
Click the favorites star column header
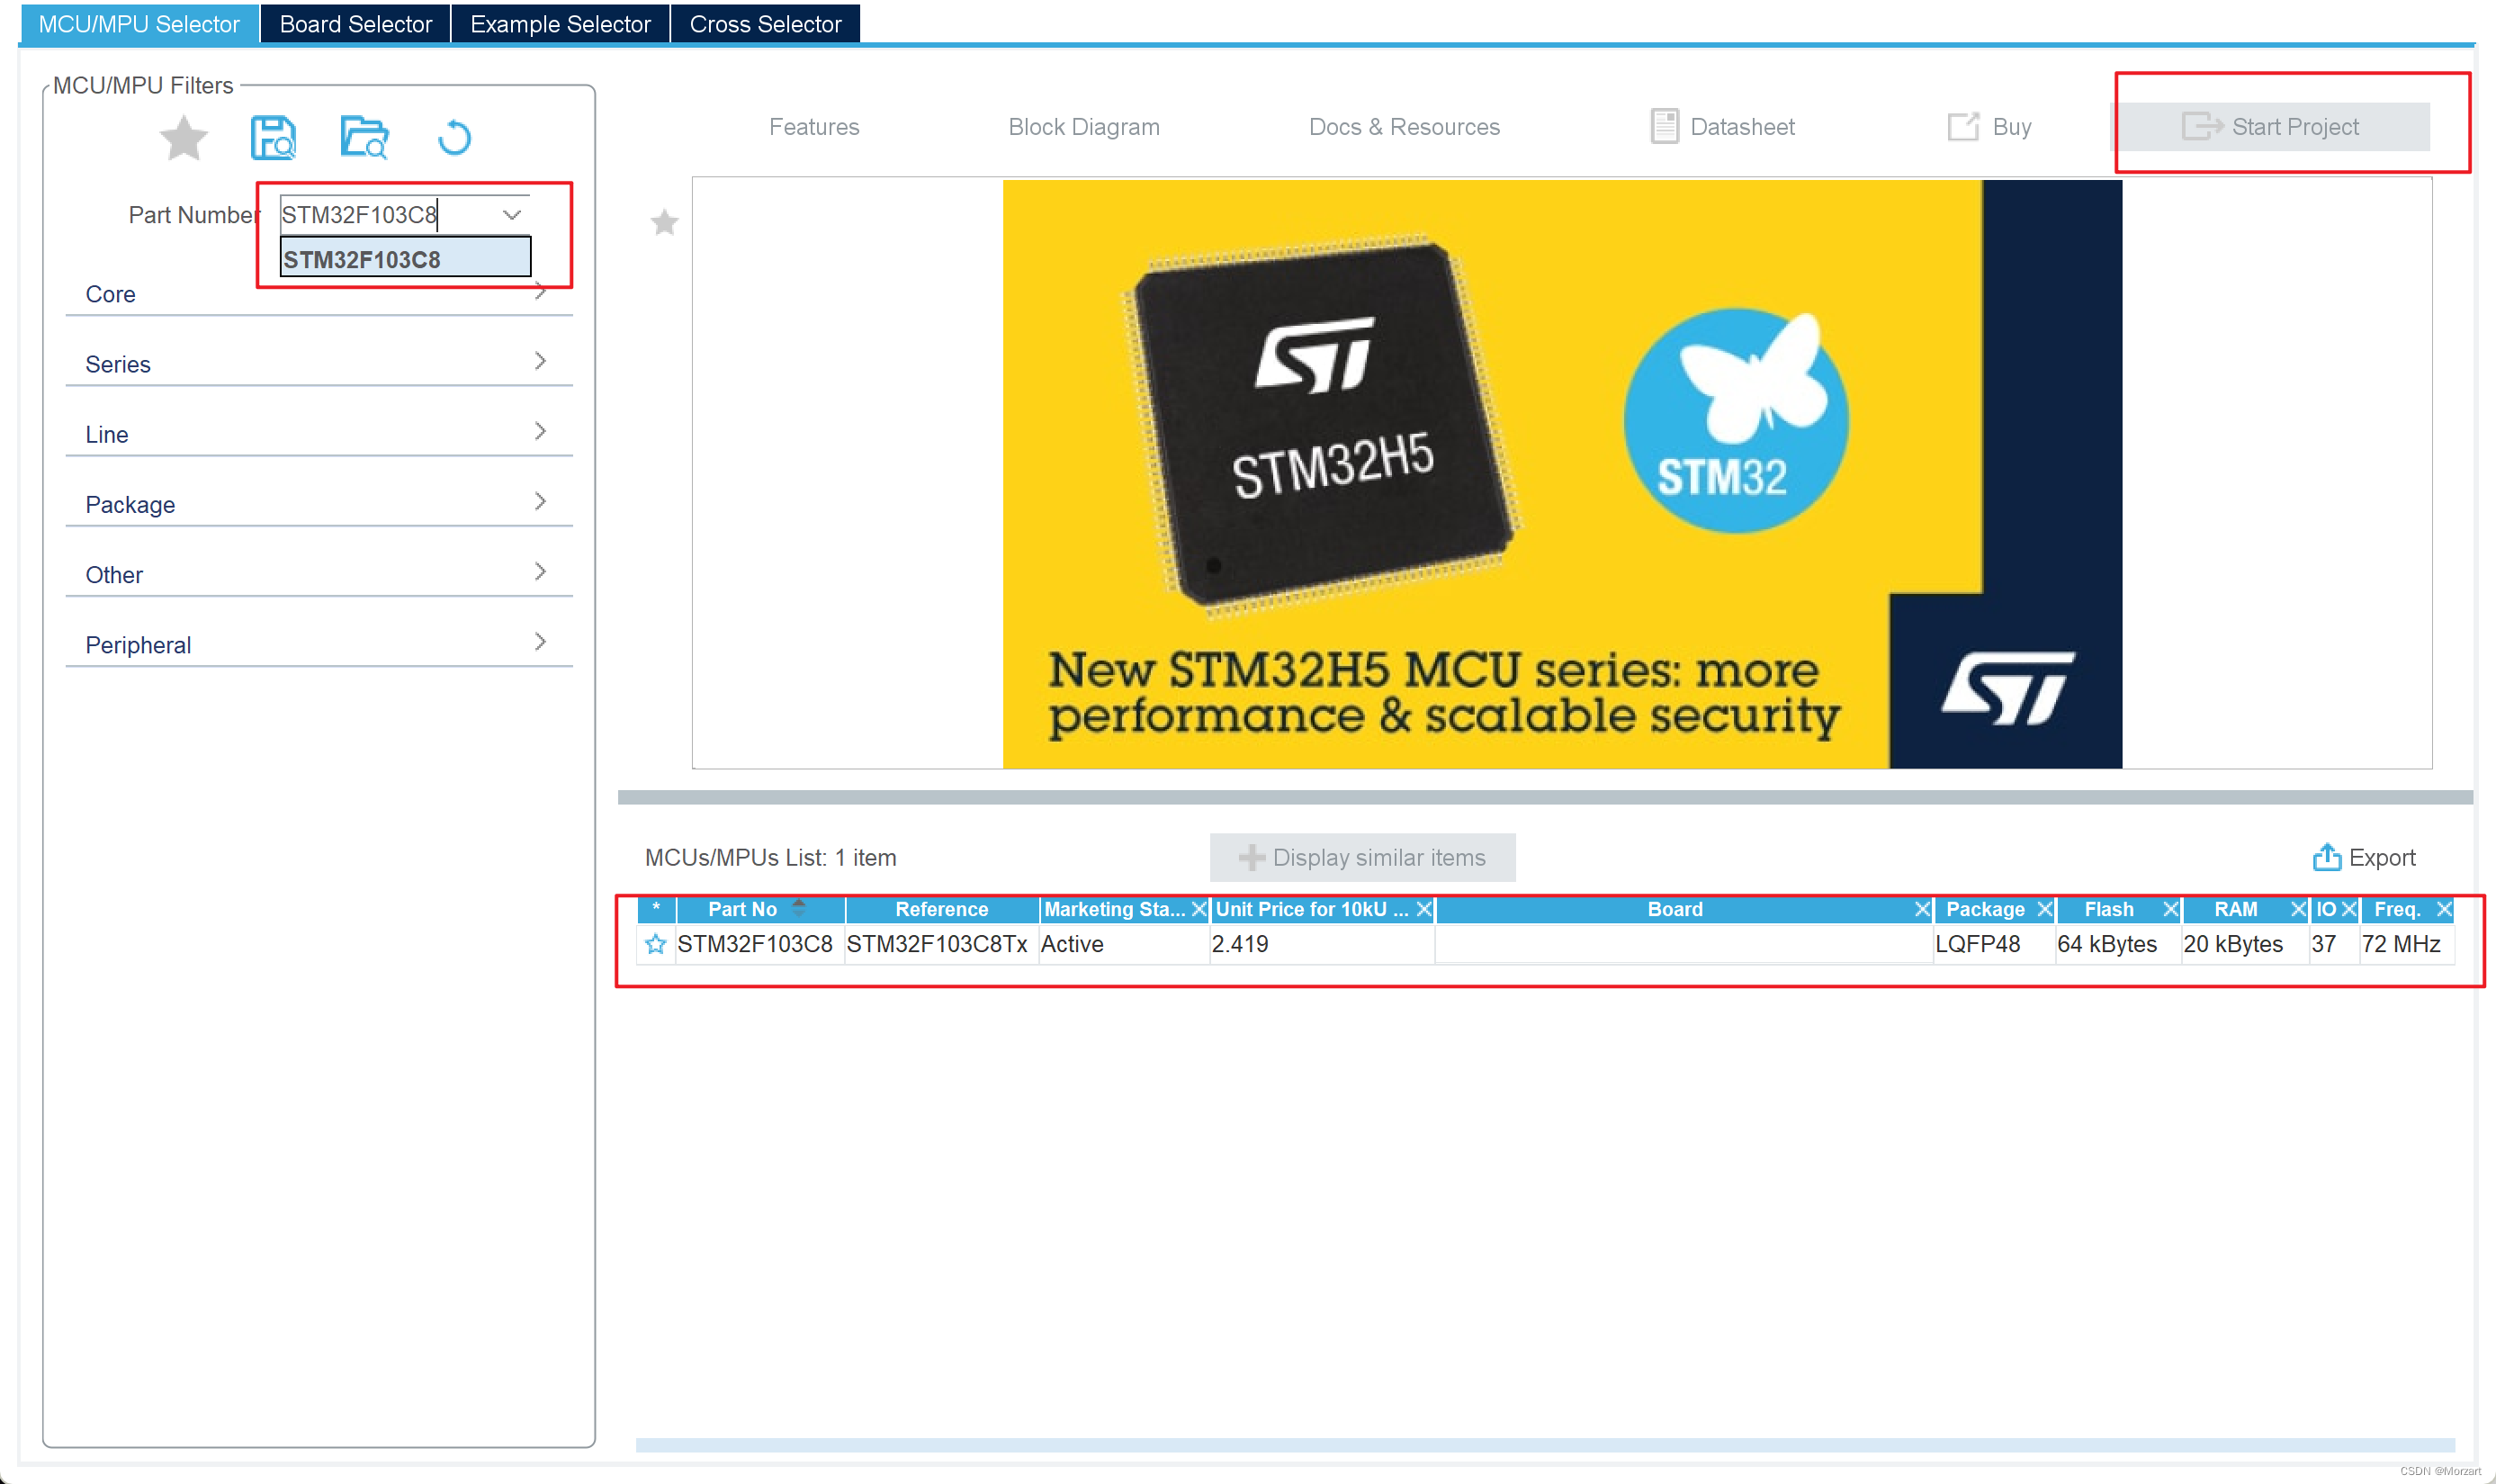(656, 908)
